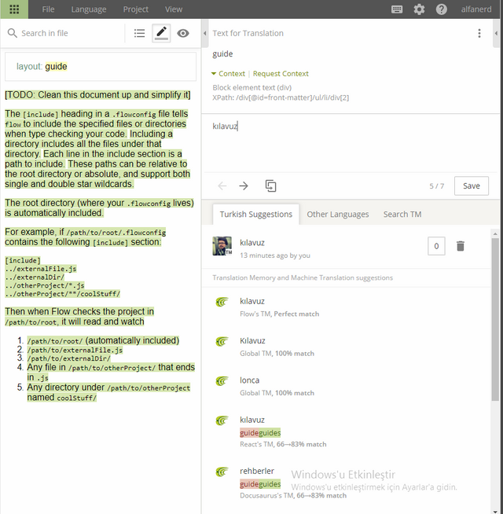The height and width of the screenshot is (514, 503).
Task: Open the apps grid menu
Action: tap(14, 9)
